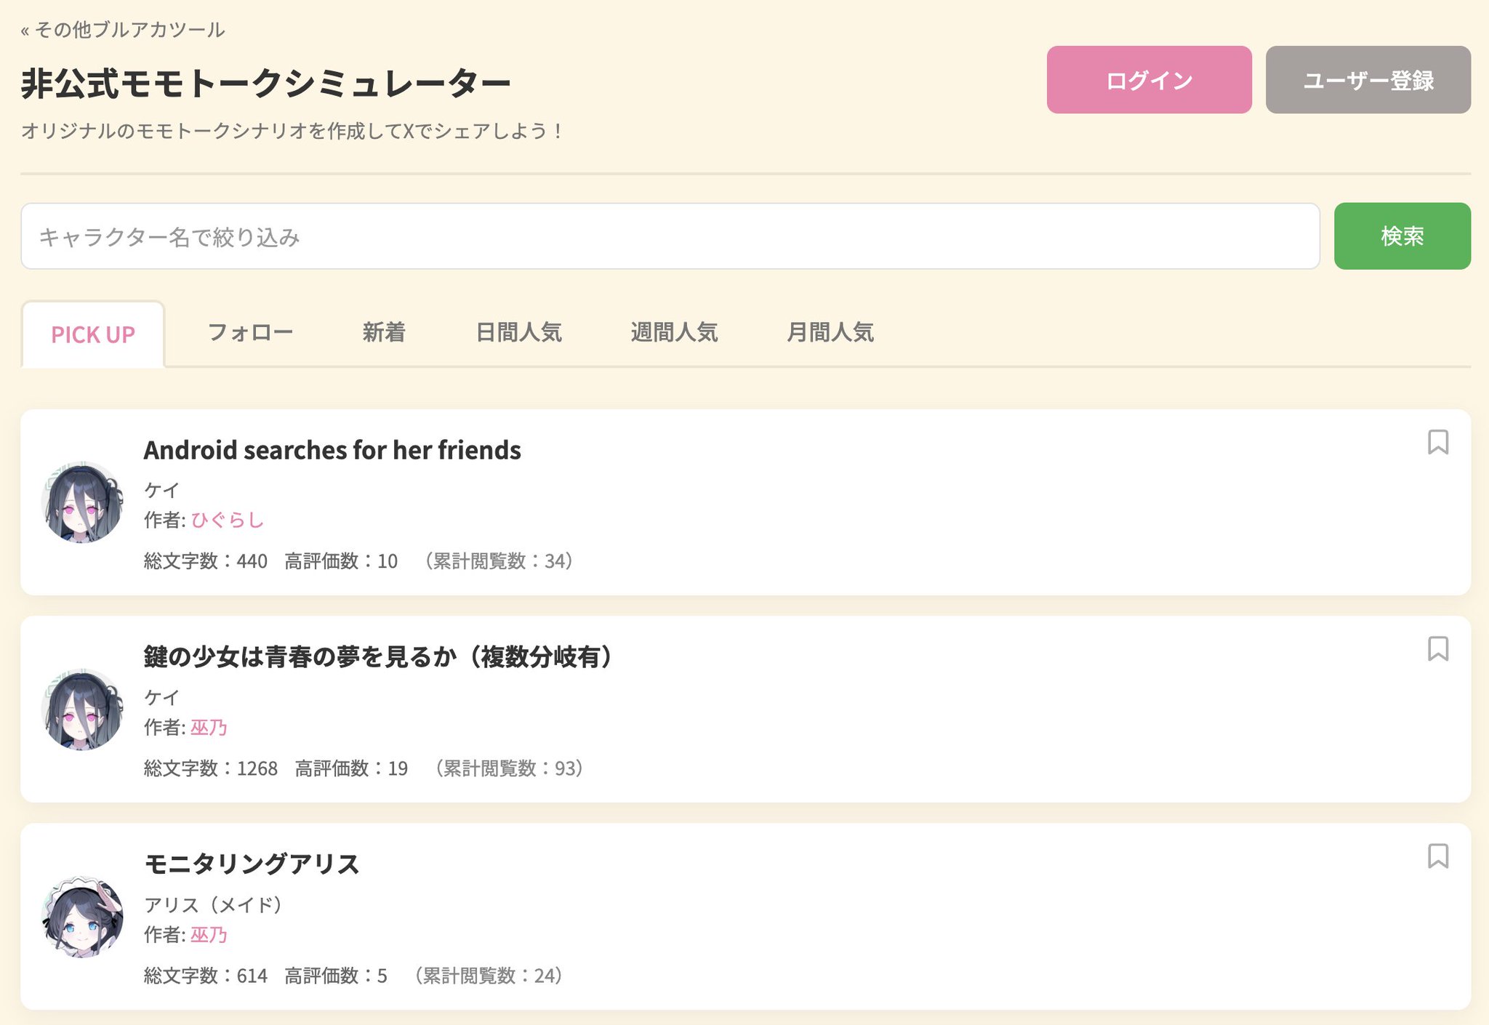
Task: Bookmark the 鍵の少女は青春の夢を見るか scenario
Action: [1437, 648]
